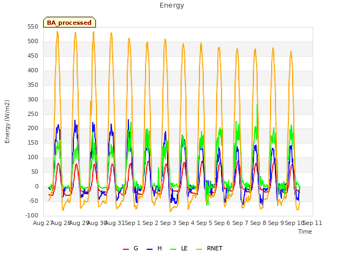This screenshot has width=345, height=259.
Task: Click the red G legend color marker
Action: pyautogui.click(x=126, y=249)
